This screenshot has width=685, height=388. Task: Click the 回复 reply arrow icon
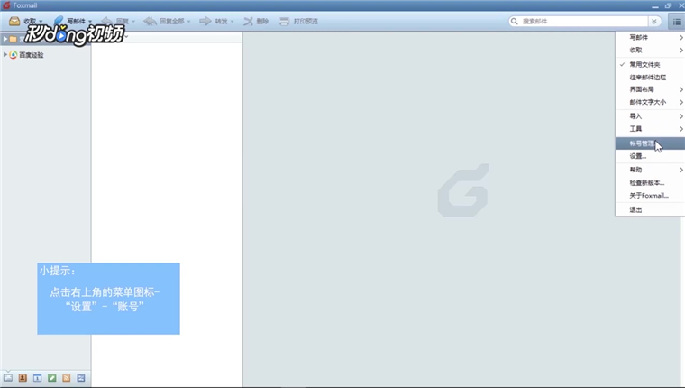[x=106, y=21]
